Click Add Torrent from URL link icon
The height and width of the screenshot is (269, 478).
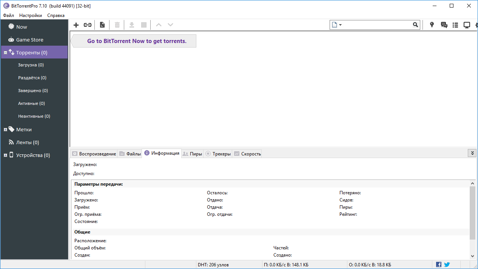click(x=88, y=25)
